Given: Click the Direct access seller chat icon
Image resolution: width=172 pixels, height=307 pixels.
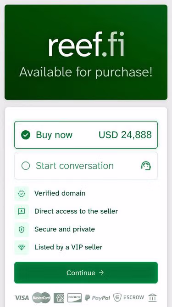Looking at the screenshot, I should tap(22, 211).
